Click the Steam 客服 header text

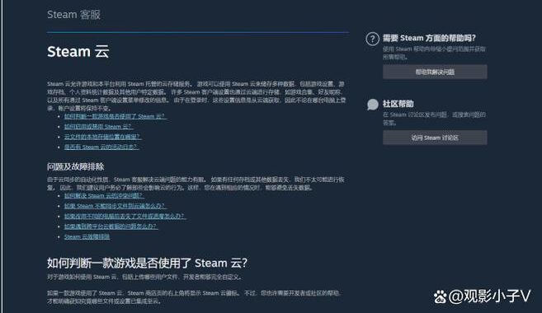[73, 15]
